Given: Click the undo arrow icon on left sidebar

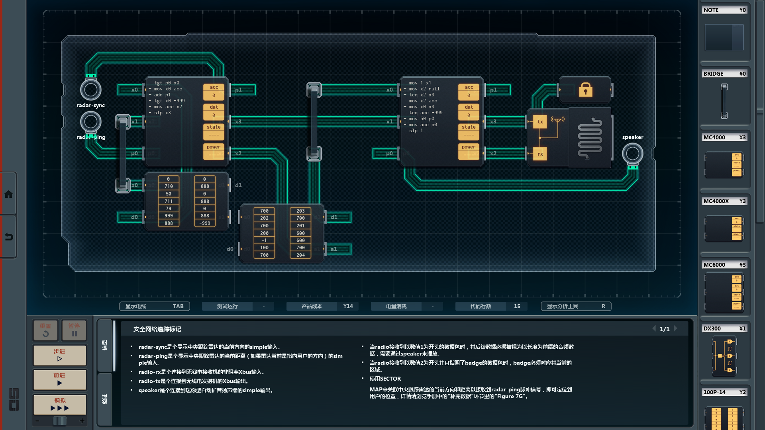Looking at the screenshot, I should 8,237.
